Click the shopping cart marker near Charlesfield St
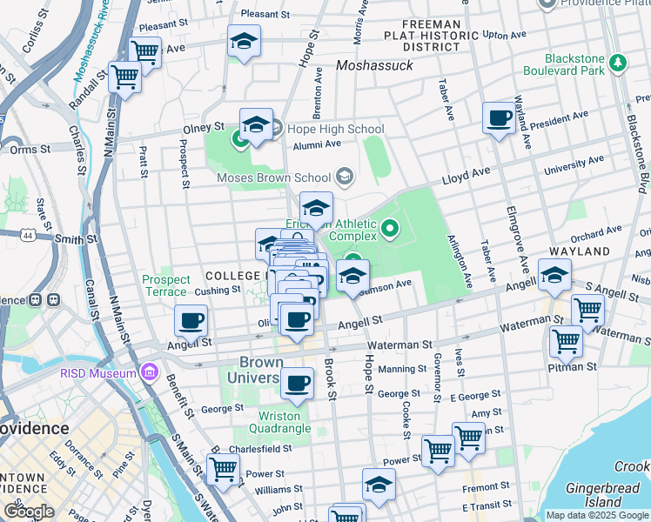 tap(224, 469)
